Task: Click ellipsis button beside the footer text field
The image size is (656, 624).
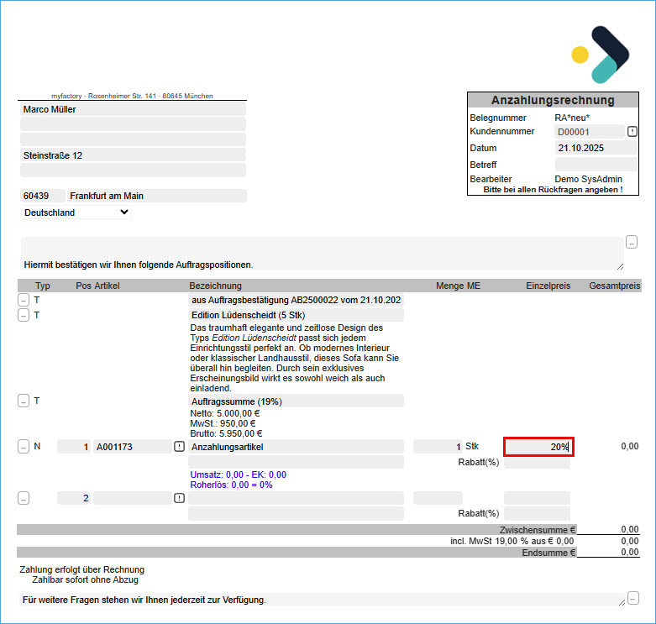Action: pos(633,598)
